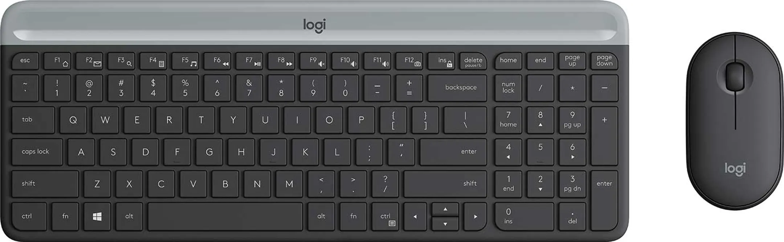This screenshot has height=242, width=784.
Task: Toggle the num lock key
Action: 508,88
